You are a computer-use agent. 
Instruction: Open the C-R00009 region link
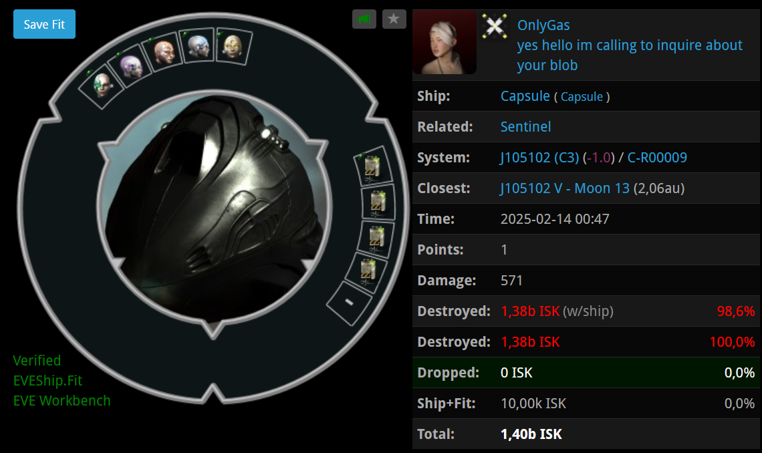pyautogui.click(x=657, y=157)
